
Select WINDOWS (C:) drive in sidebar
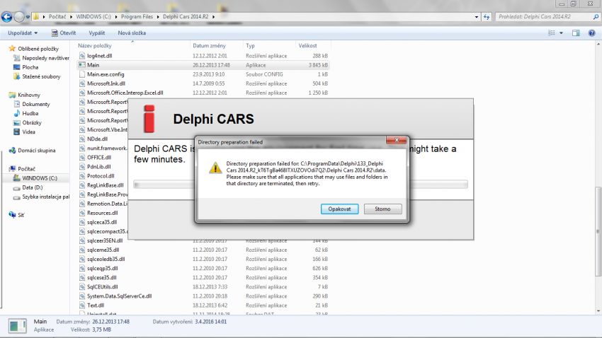40,178
